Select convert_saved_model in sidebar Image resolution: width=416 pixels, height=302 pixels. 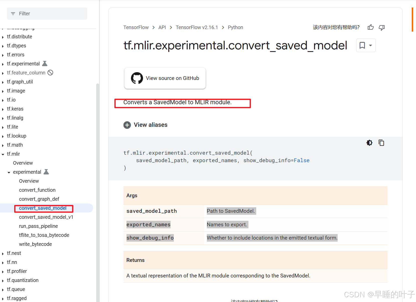click(x=43, y=208)
